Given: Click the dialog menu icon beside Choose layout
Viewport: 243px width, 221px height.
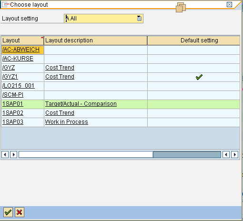Looking at the screenshot, I should (x=6, y=5).
